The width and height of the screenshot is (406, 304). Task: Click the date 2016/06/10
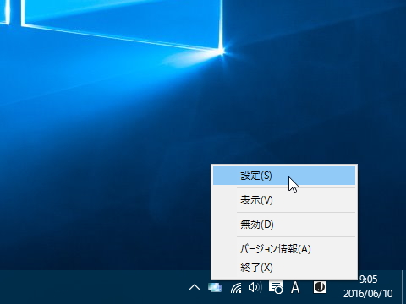click(x=368, y=294)
